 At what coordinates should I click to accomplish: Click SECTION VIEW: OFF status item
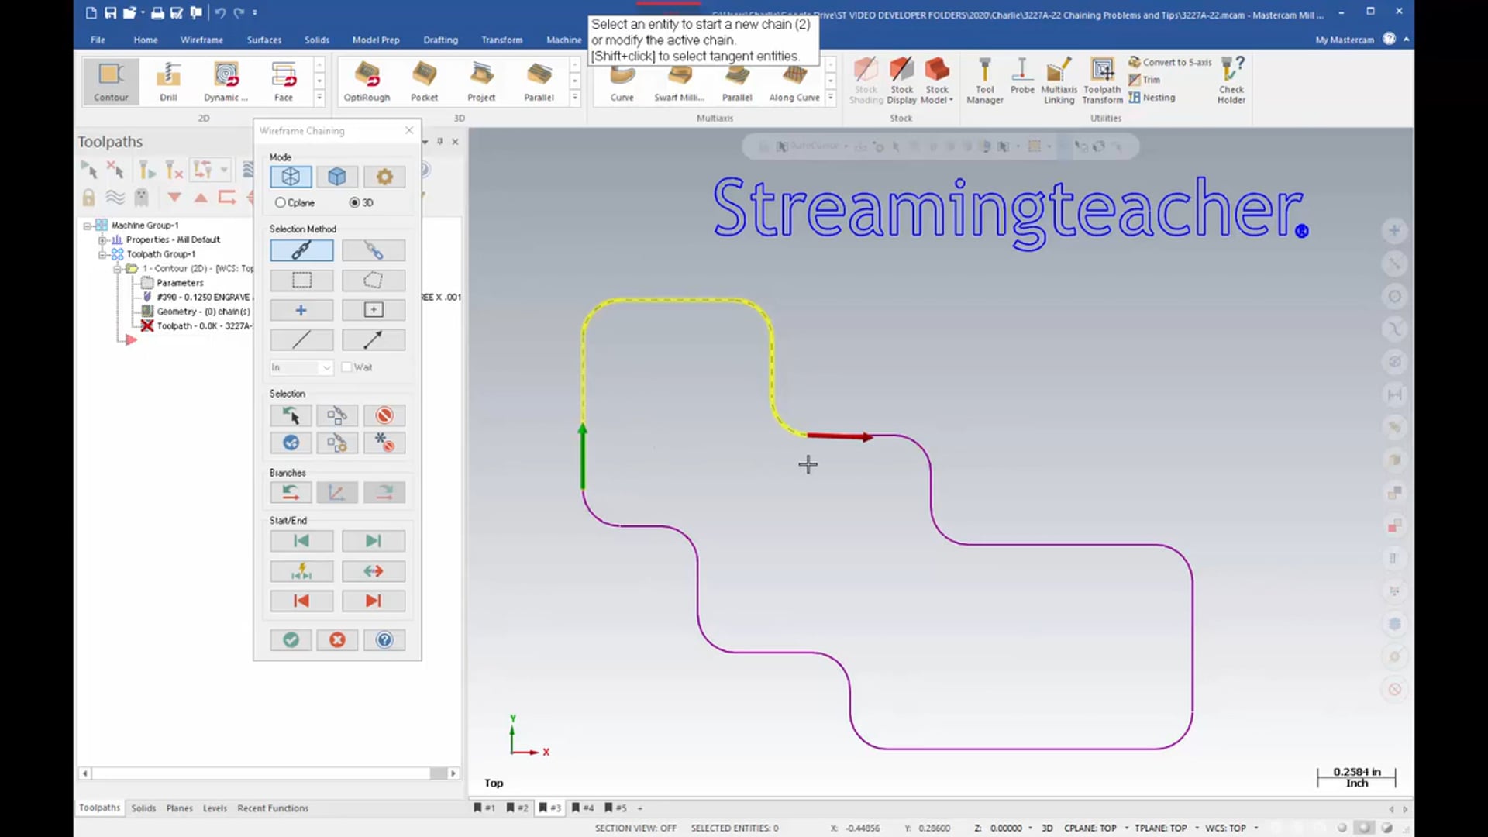point(635,828)
